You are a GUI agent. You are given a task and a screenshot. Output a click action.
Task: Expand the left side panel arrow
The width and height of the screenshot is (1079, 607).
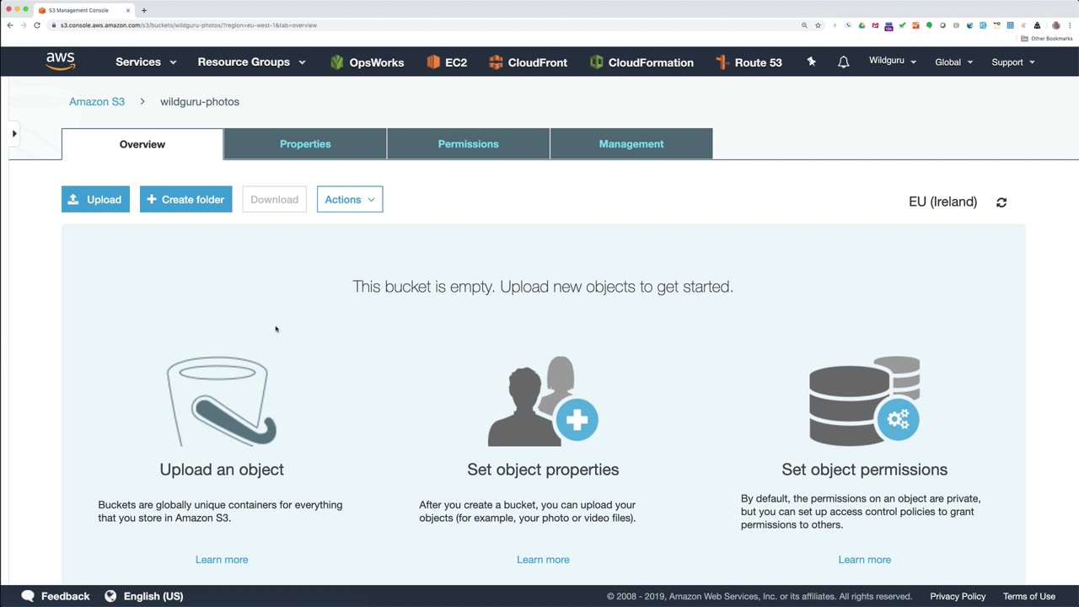[14, 133]
